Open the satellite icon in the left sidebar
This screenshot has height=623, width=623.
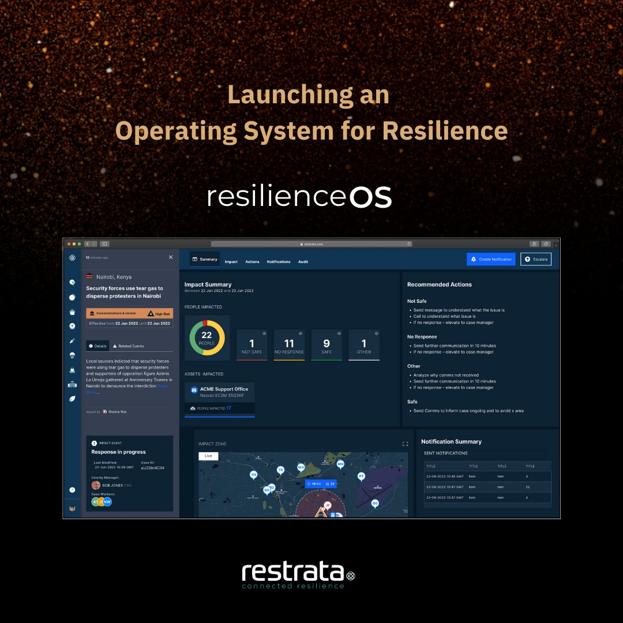coord(72,340)
